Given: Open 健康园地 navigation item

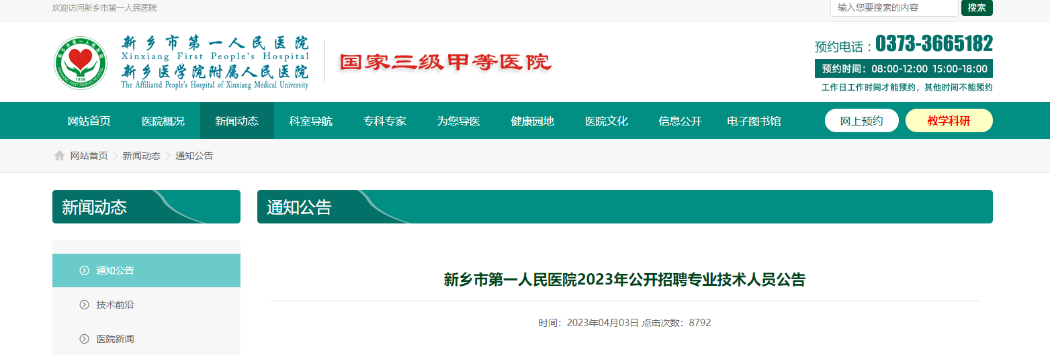Looking at the screenshot, I should coord(533,121).
